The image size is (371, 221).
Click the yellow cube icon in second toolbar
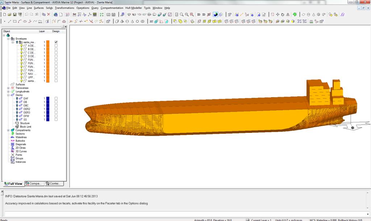(x=293, y=21)
